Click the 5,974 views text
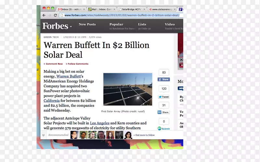 pos(95,37)
